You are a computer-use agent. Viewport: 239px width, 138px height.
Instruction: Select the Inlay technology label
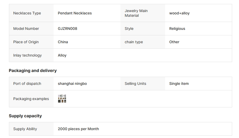[27, 56]
